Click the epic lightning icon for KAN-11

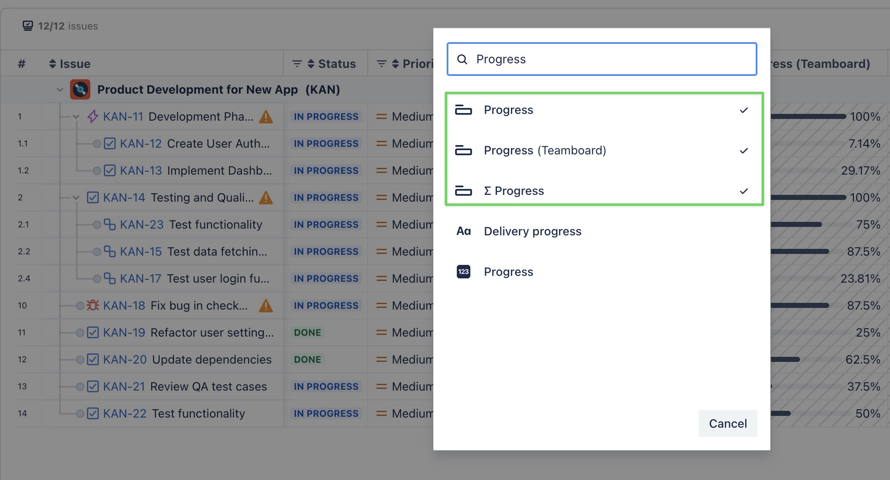(x=93, y=116)
